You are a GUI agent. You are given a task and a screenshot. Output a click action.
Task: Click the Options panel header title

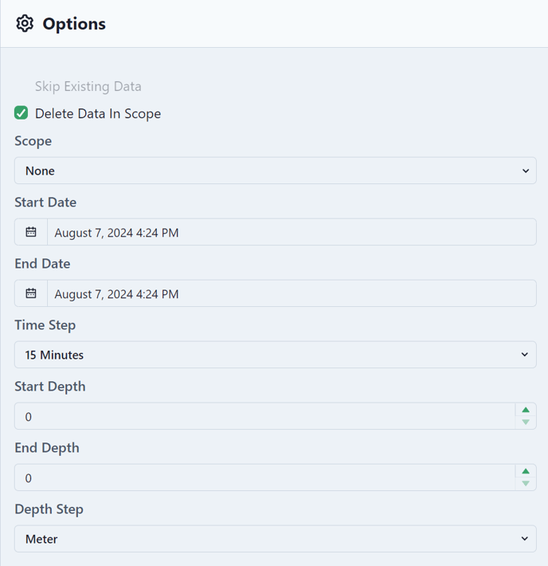pyautogui.click(x=74, y=24)
